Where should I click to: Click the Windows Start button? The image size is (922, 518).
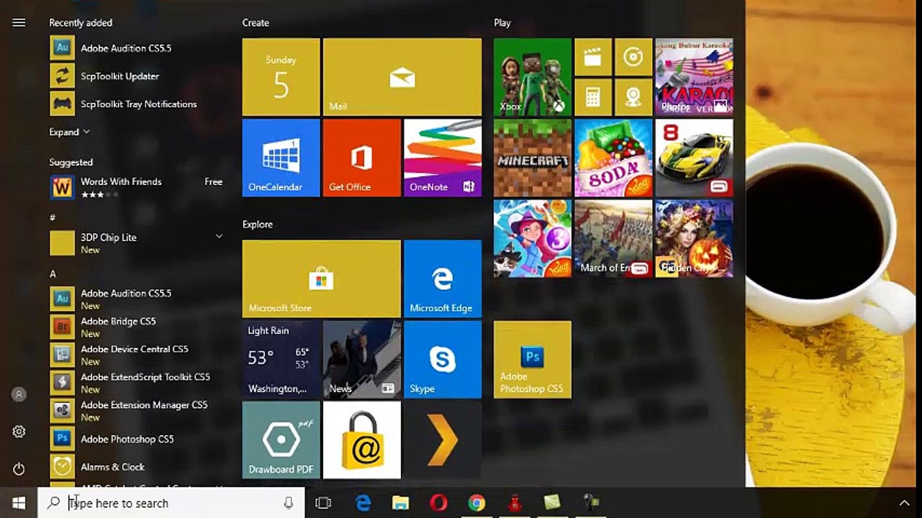pyautogui.click(x=19, y=503)
